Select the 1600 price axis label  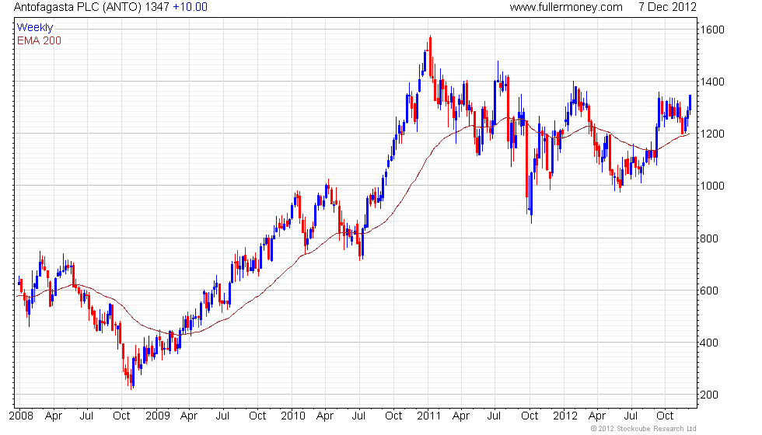712,30
